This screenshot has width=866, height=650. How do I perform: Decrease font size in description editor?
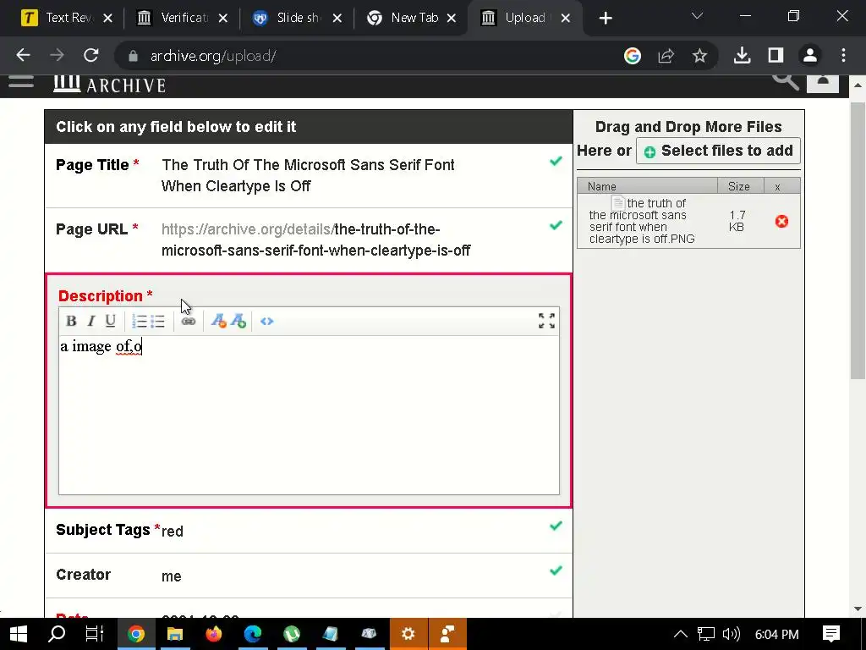[219, 321]
